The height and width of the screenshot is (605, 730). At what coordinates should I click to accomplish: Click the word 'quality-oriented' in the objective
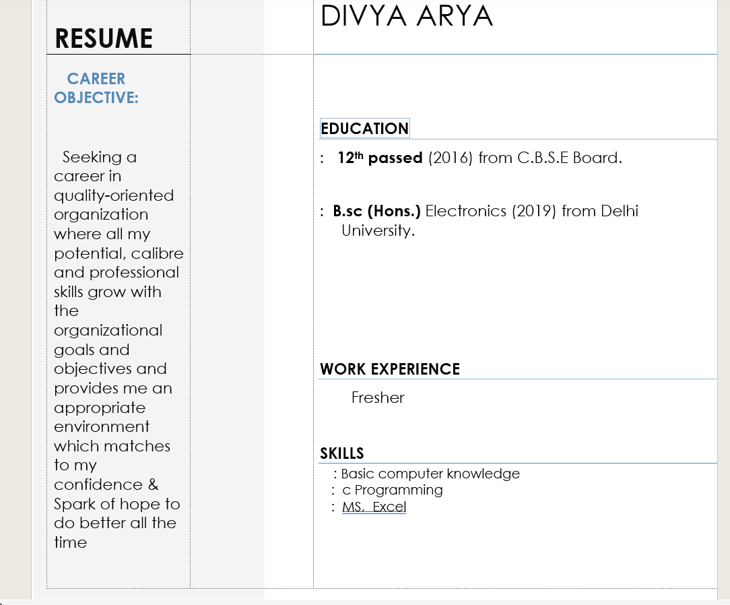click(x=114, y=195)
